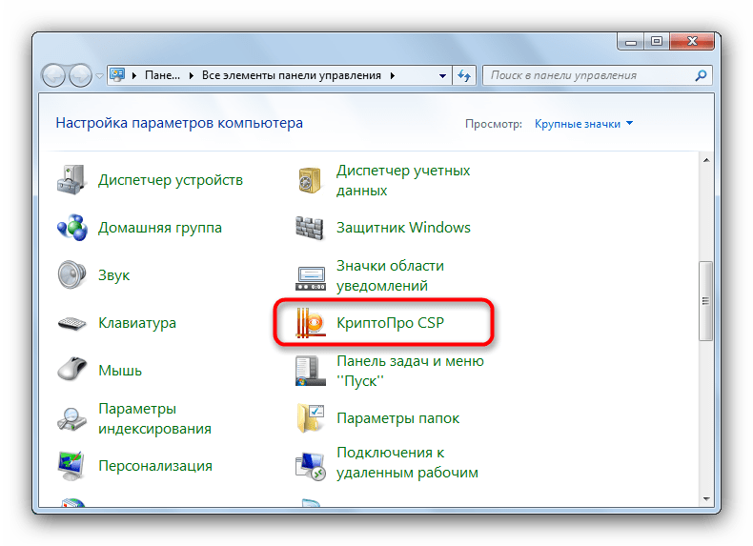This screenshot has width=753, height=546.
Task: Open Панель задач и меню "Пуск" link
Action: (410, 371)
